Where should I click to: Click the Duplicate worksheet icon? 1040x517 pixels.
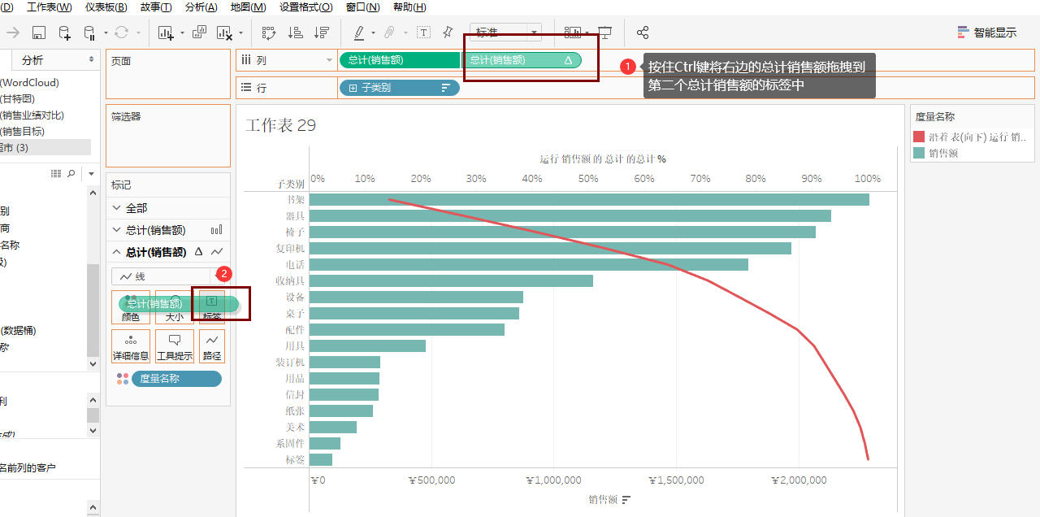(199, 33)
